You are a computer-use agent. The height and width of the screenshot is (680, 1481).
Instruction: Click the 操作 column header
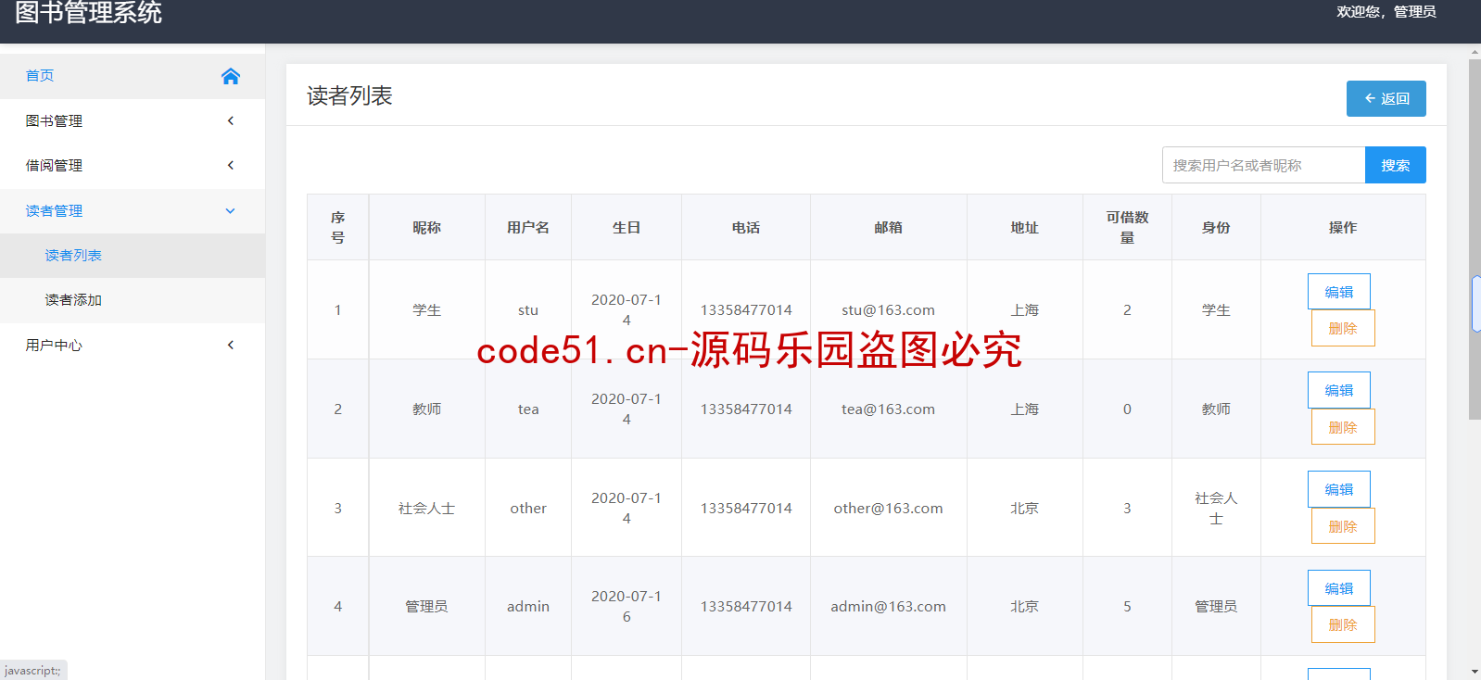[1343, 227]
